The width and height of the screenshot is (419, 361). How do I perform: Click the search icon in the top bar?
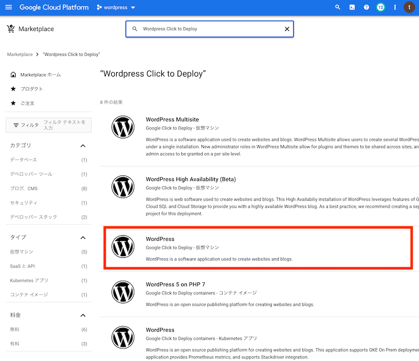point(338,7)
